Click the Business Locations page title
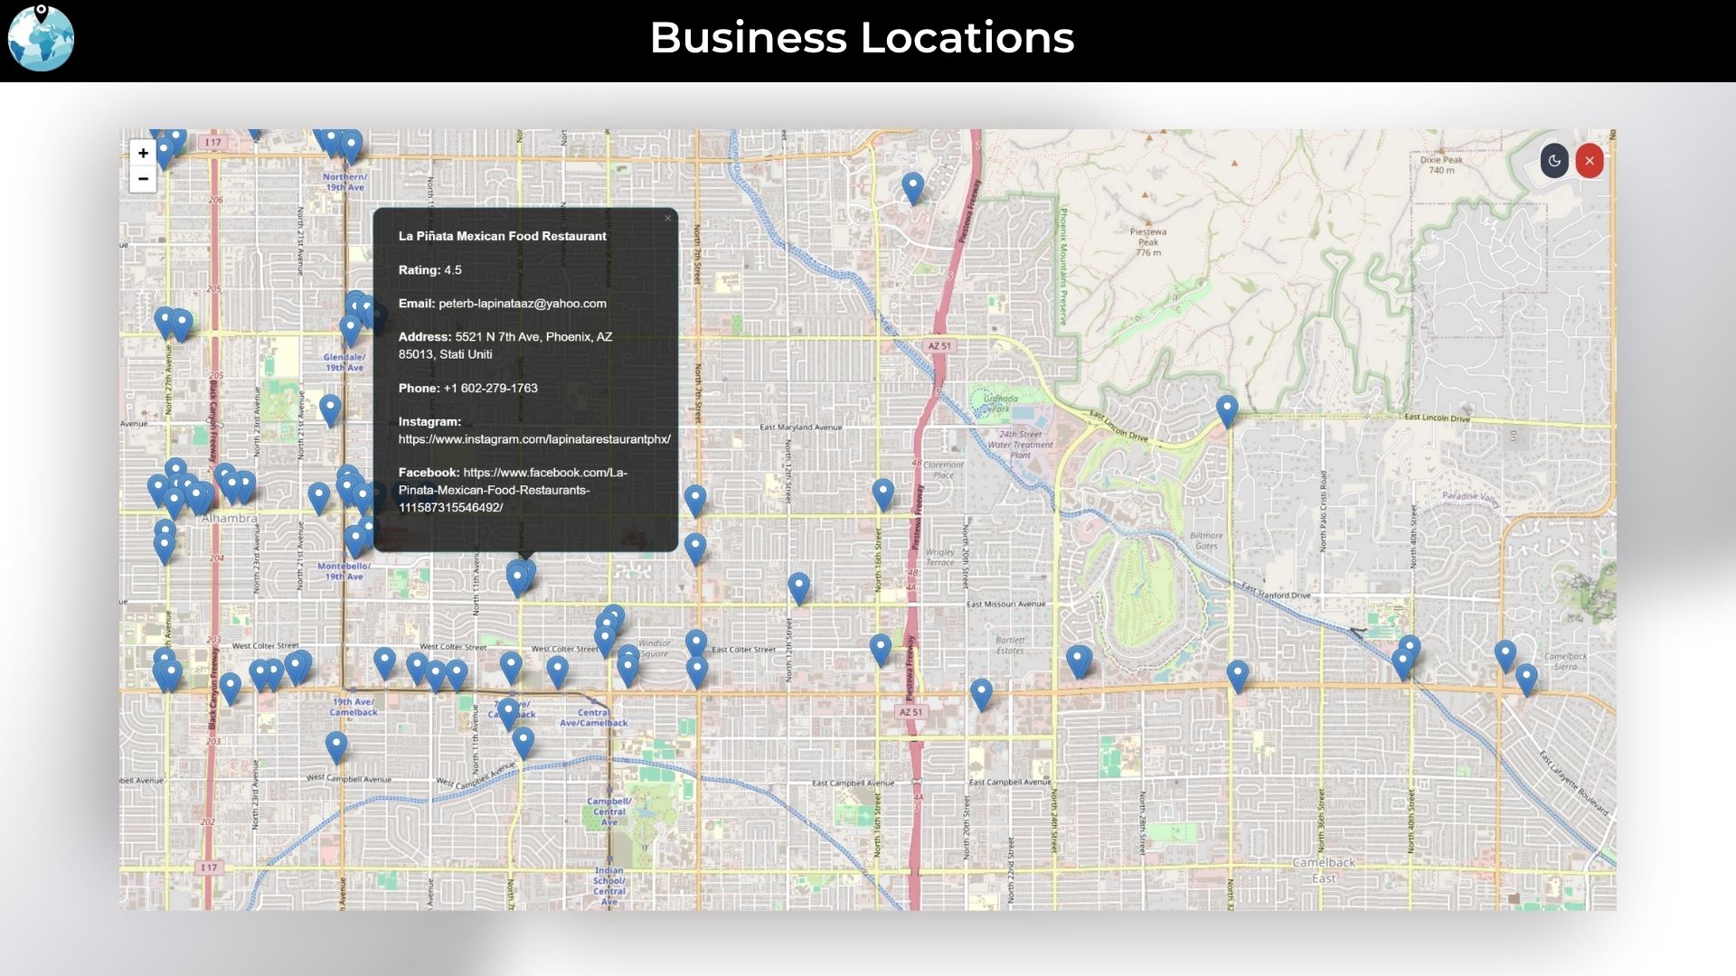Viewport: 1736px width, 976px height. tap(862, 38)
